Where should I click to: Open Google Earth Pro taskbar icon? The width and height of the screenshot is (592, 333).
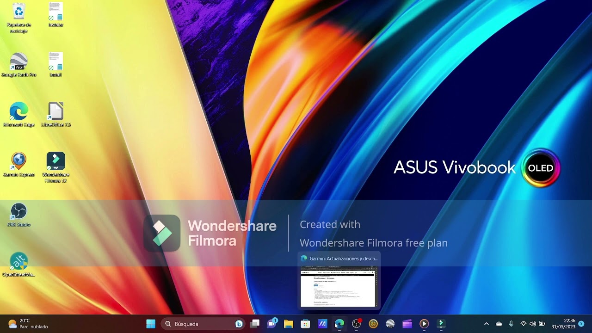390,324
